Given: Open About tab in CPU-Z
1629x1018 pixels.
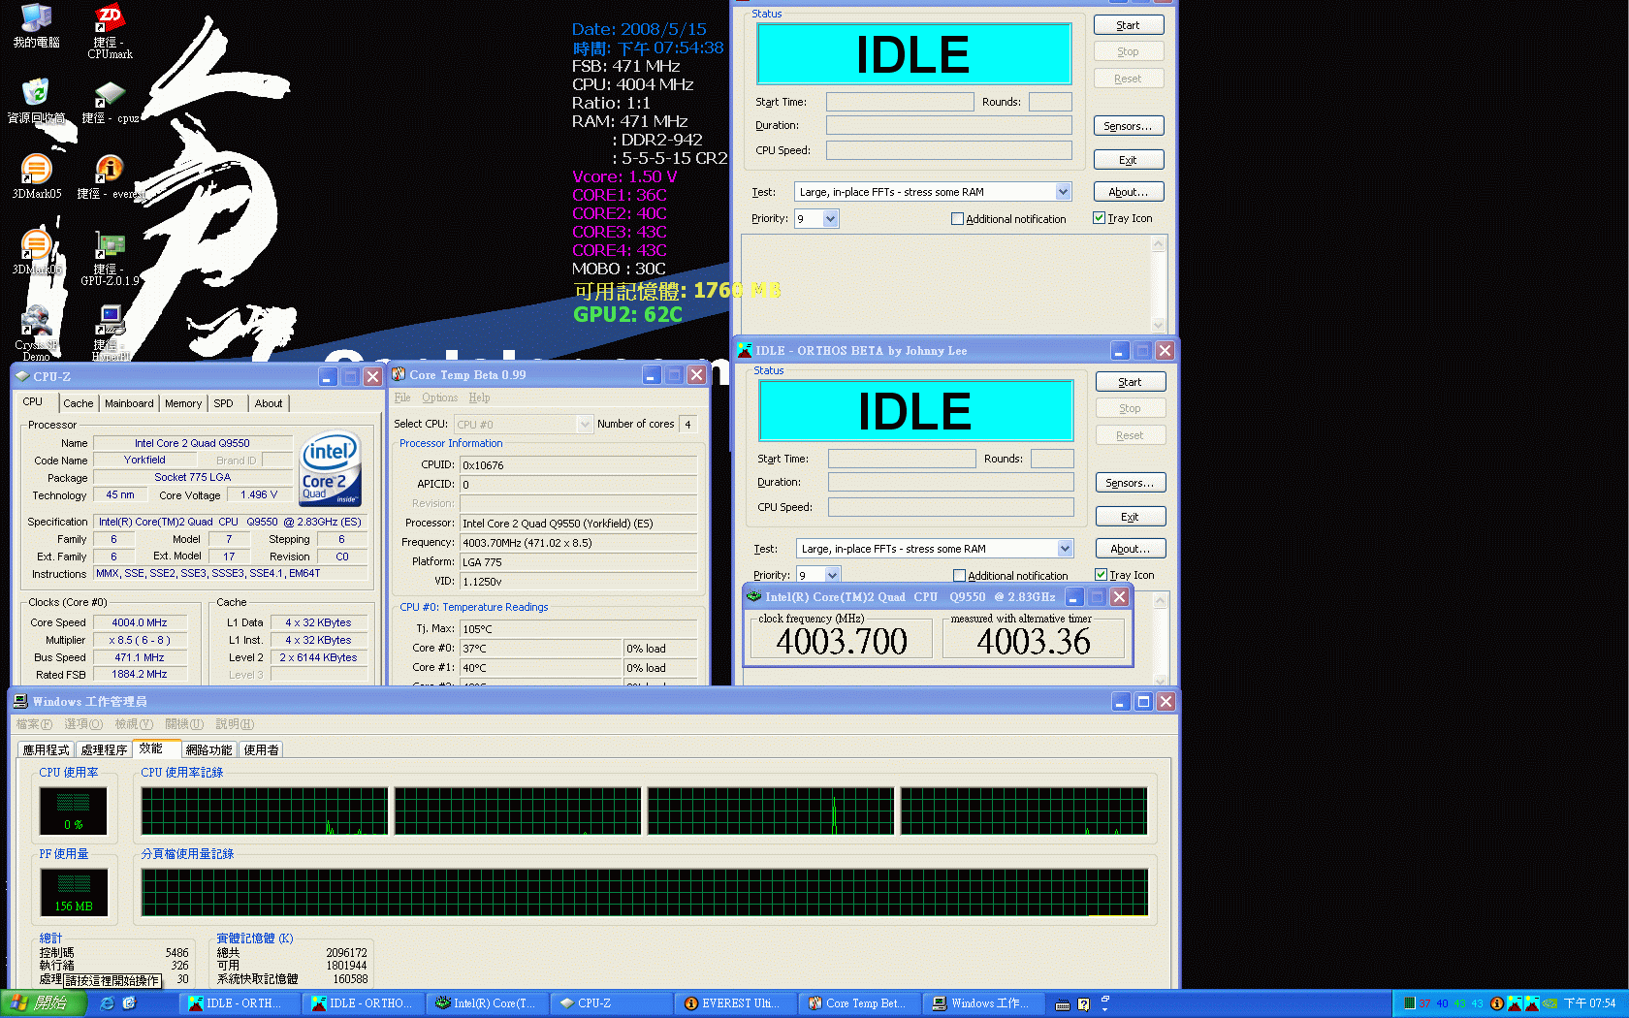Looking at the screenshot, I should [269, 403].
